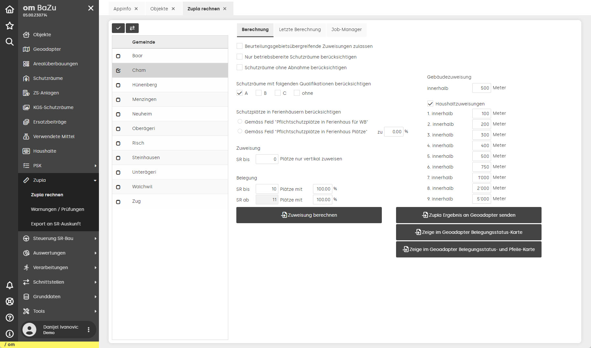Click the select-all checkmark toolbar button
The image size is (591, 348).
point(118,28)
